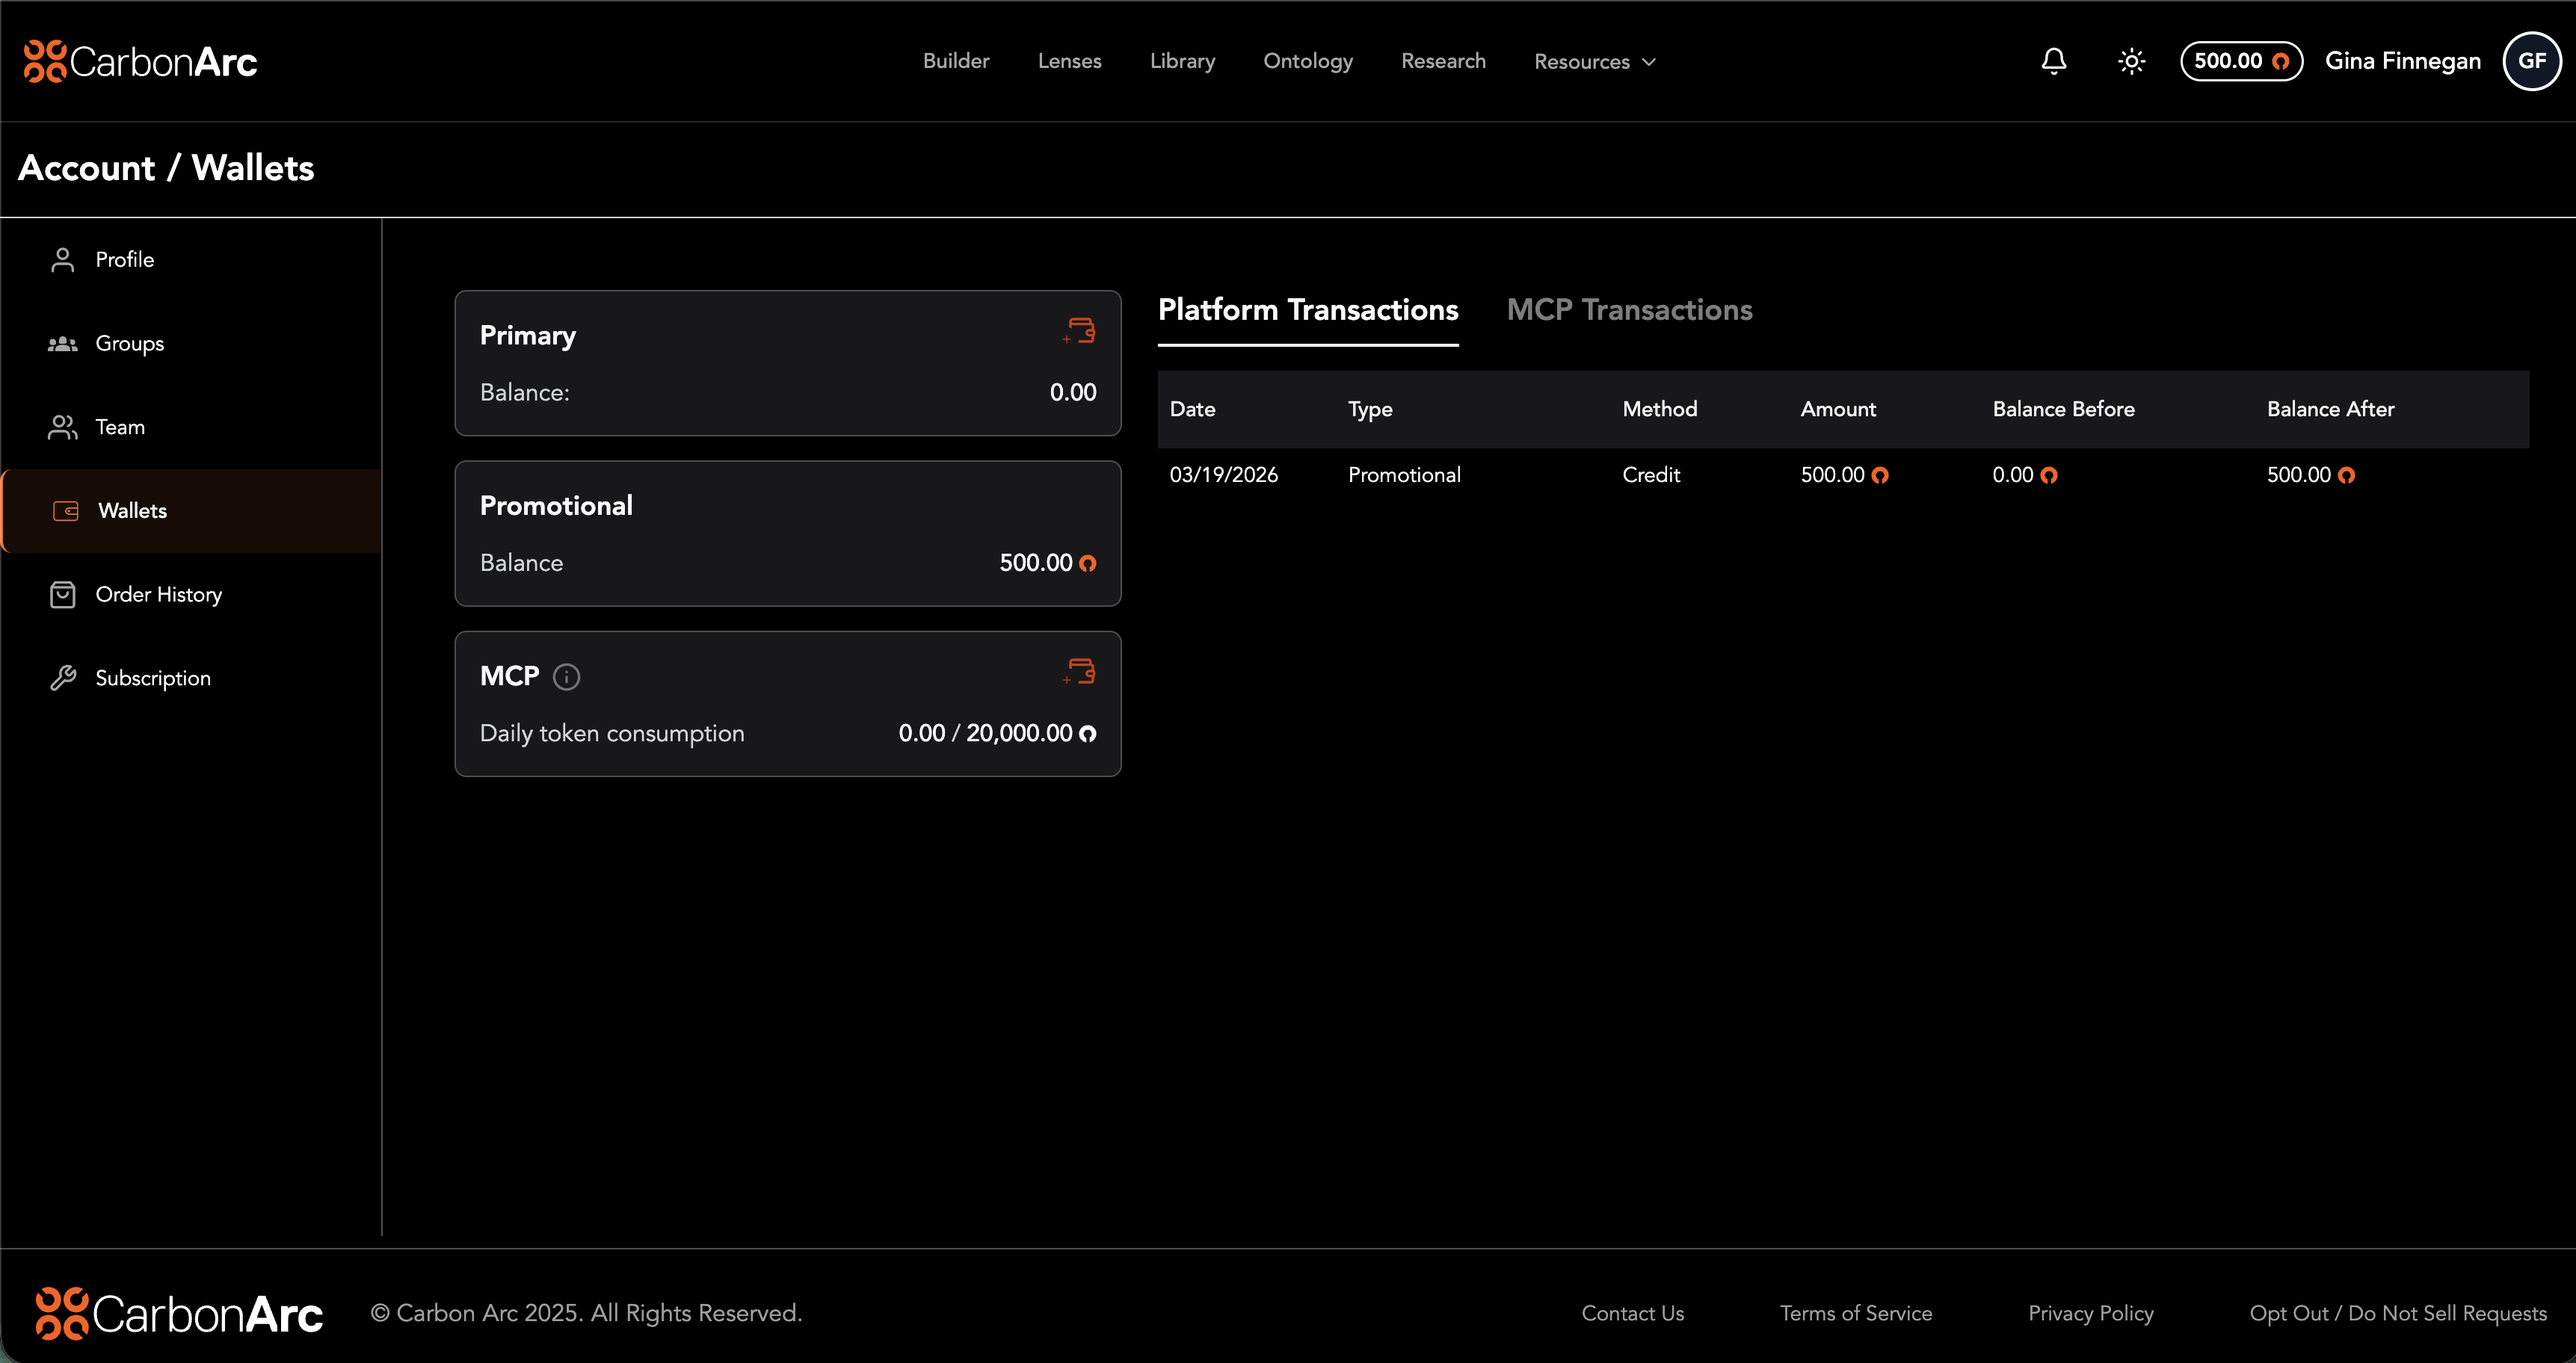Screen dimensions: 2576x1363
Task: Open Subscription in the sidebar
Action: (x=152, y=679)
